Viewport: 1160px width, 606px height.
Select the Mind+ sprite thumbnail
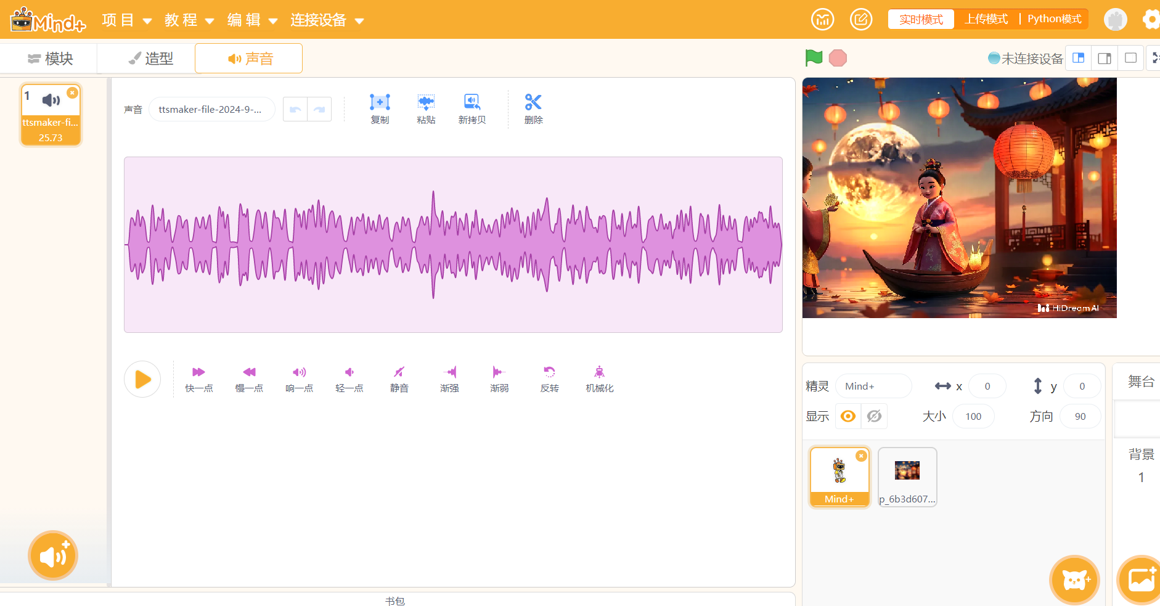(x=839, y=477)
